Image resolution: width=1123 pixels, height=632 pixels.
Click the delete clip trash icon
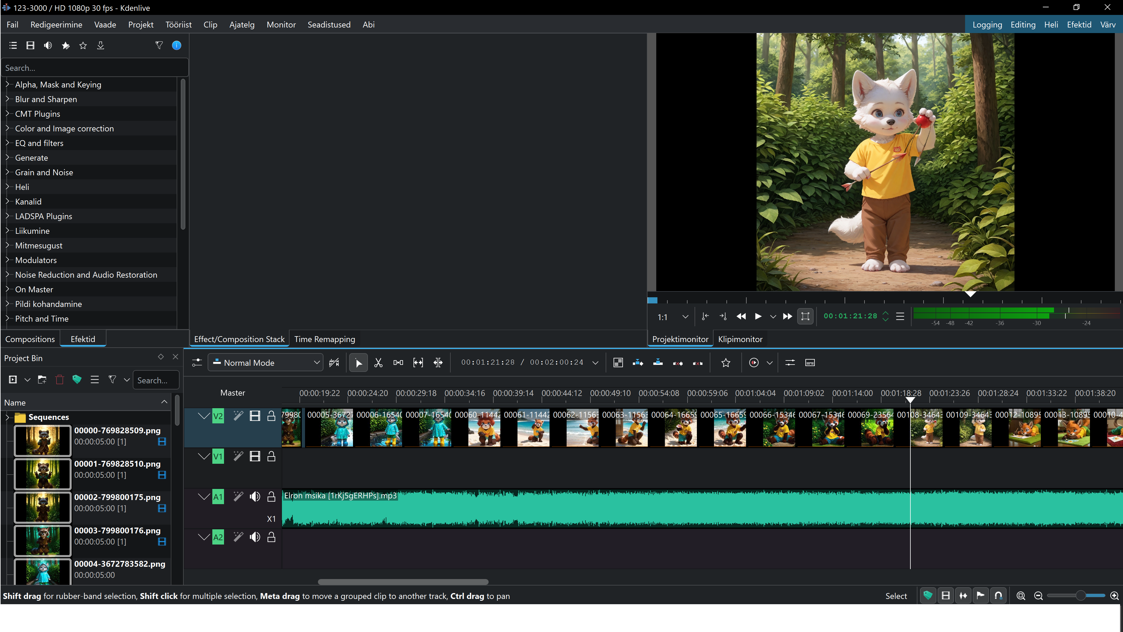(60, 380)
